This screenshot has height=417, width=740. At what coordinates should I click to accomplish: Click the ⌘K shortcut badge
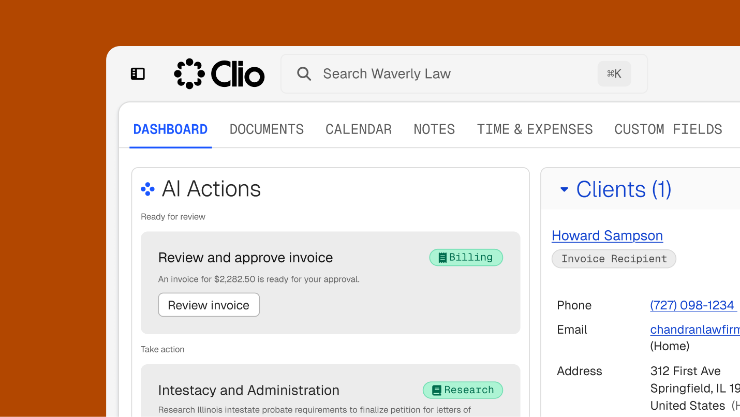614,74
